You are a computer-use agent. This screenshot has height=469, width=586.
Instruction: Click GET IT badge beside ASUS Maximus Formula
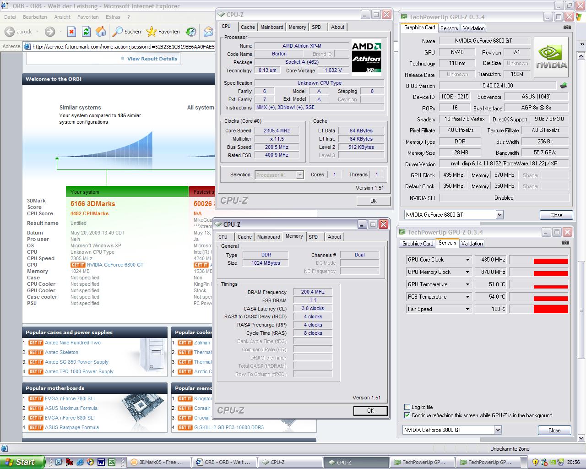pos(36,408)
